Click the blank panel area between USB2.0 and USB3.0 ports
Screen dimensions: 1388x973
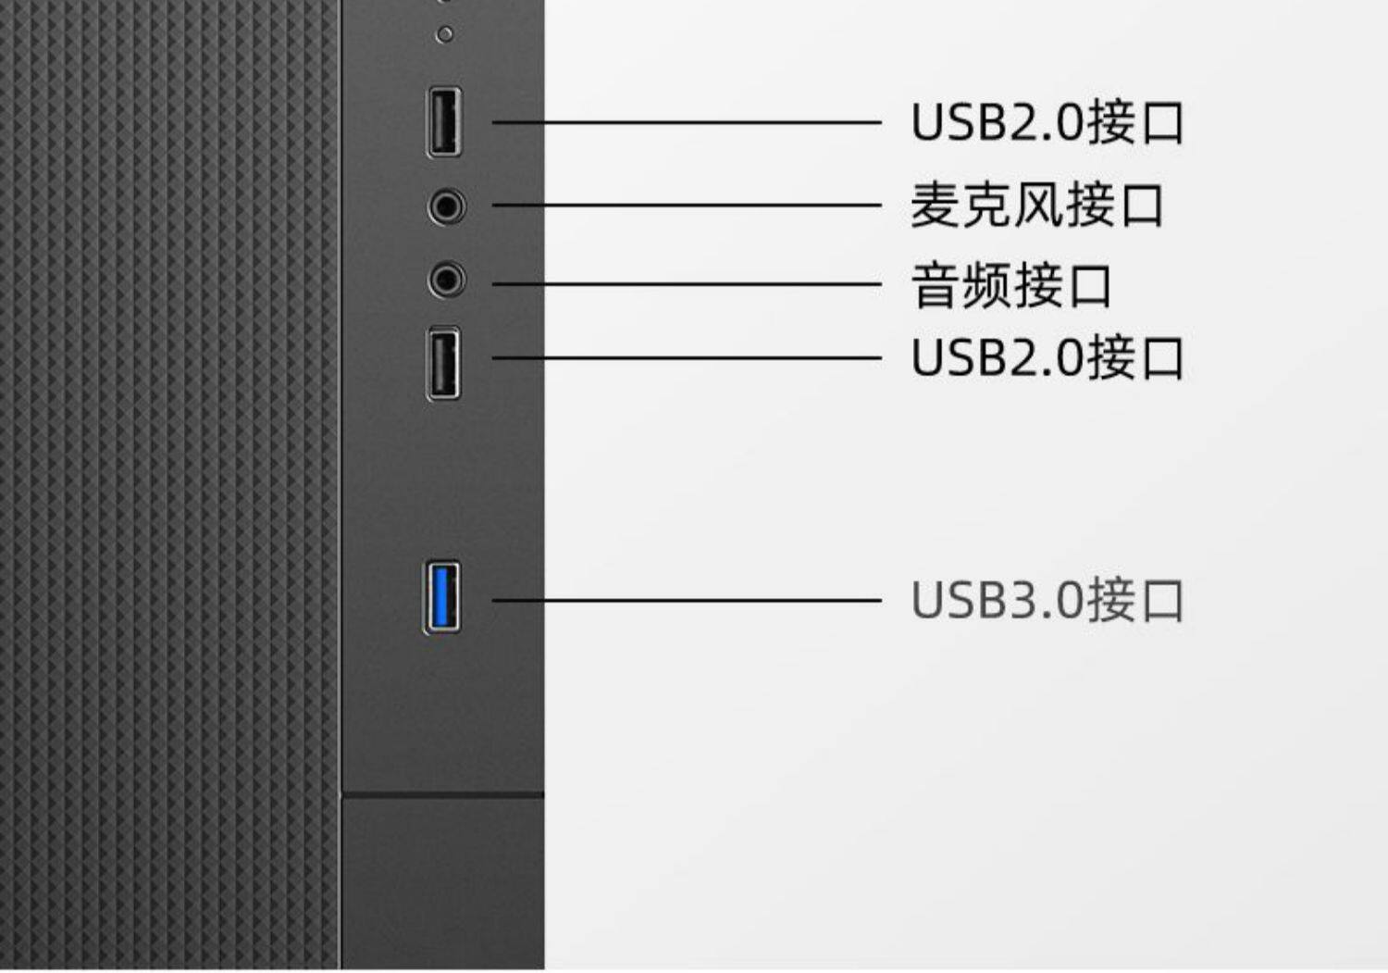click(443, 480)
